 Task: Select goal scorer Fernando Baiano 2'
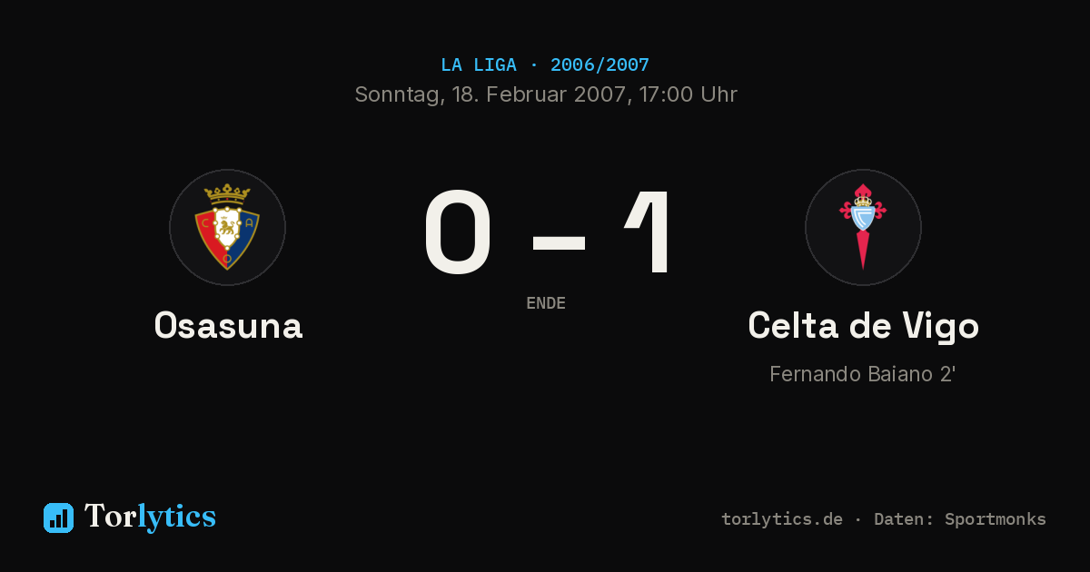[x=862, y=374]
